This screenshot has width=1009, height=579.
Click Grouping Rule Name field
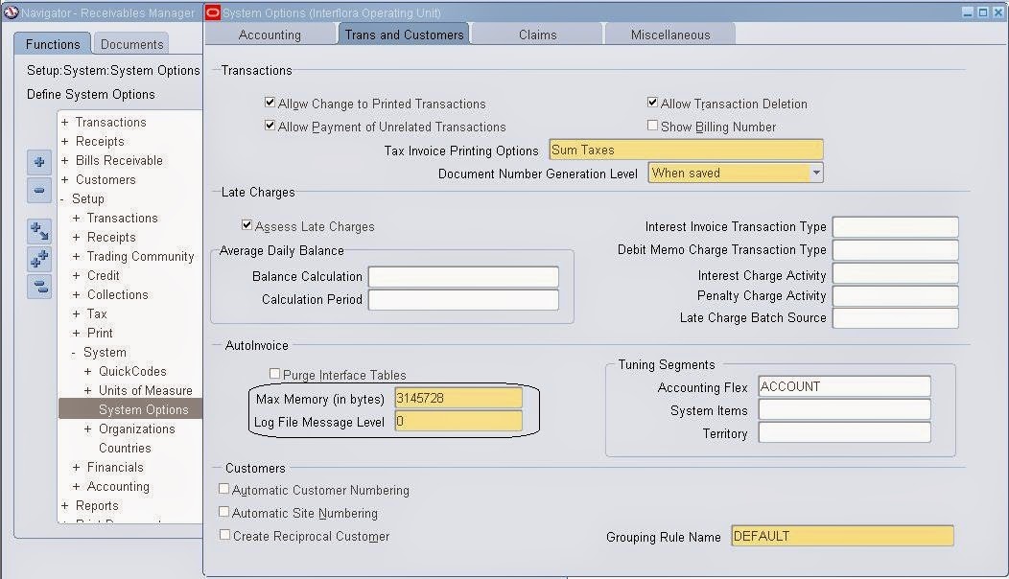click(842, 536)
